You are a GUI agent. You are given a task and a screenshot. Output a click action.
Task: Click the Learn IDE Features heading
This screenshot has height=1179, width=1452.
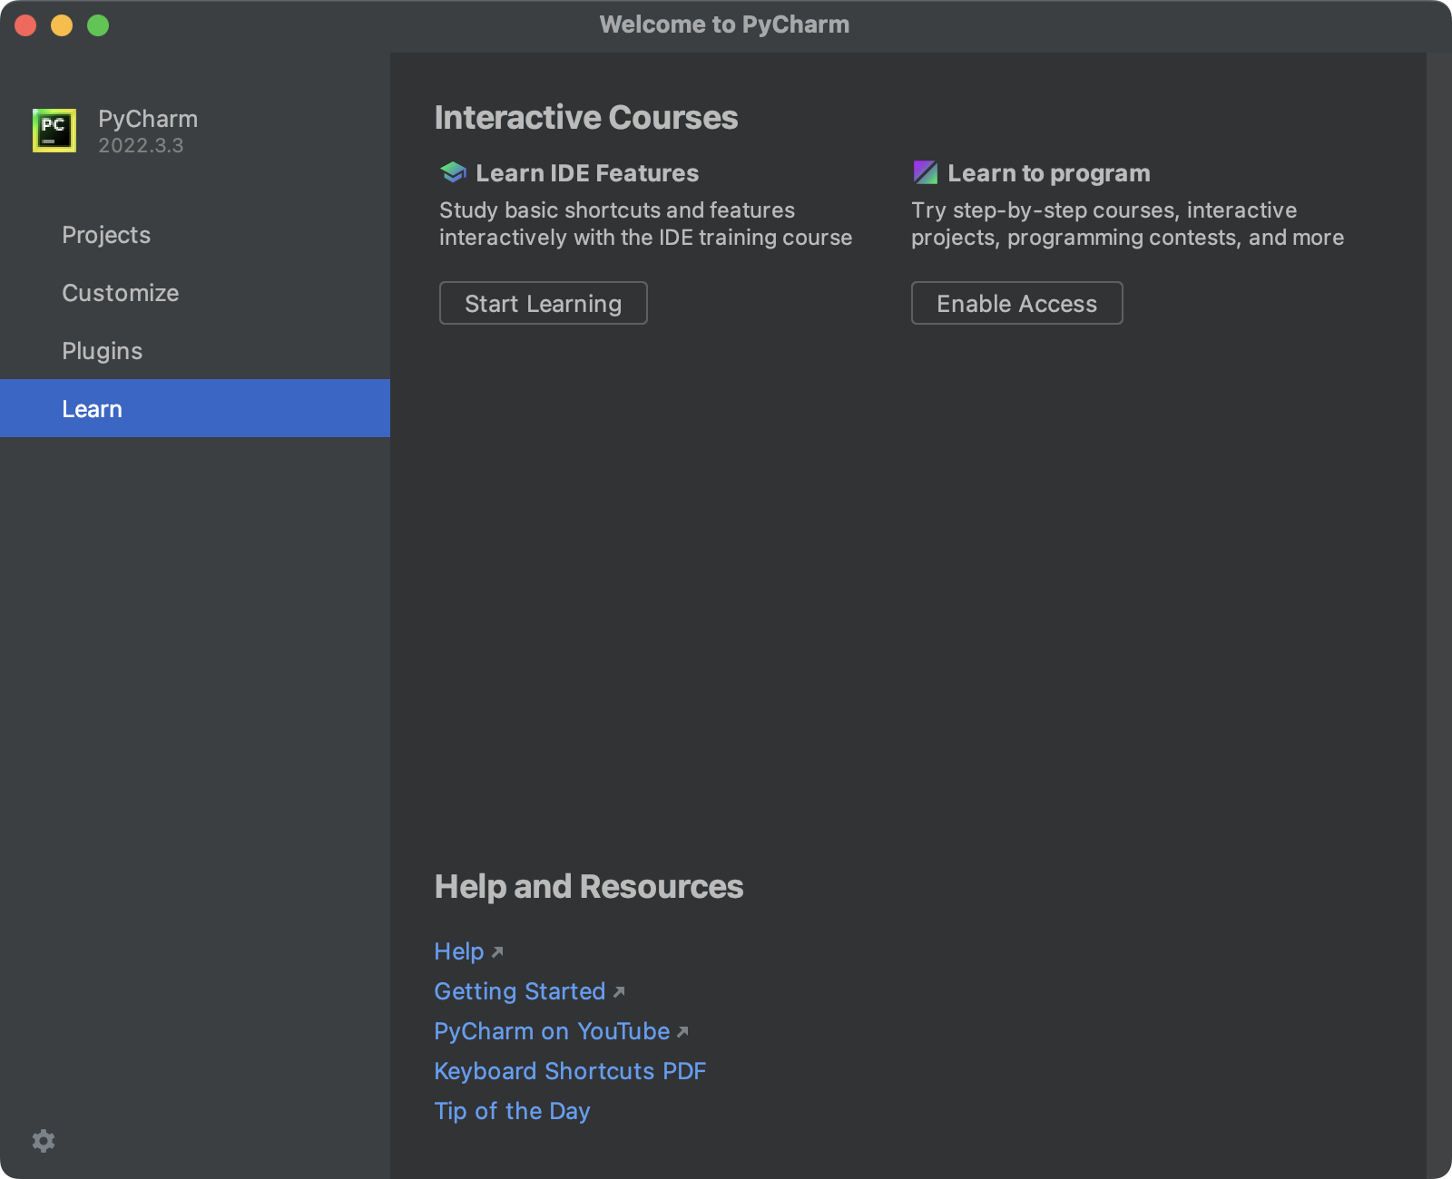coord(587,173)
